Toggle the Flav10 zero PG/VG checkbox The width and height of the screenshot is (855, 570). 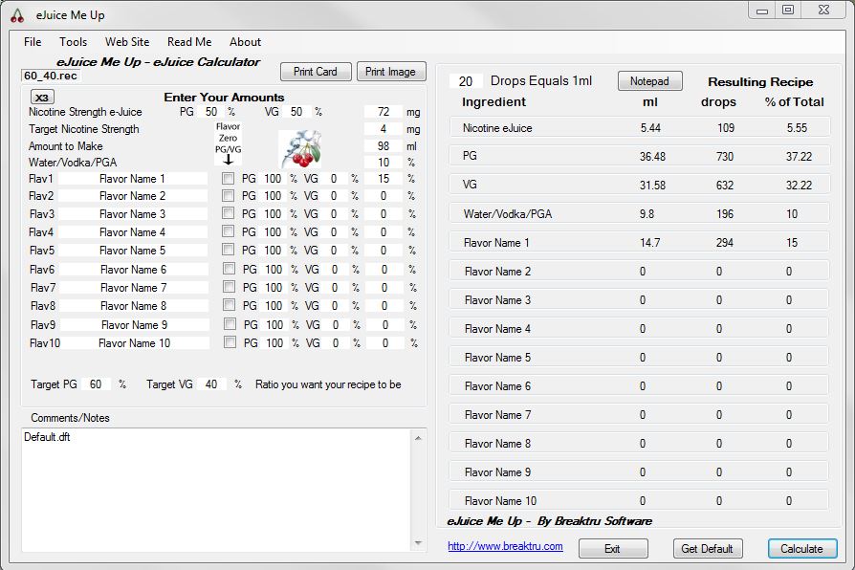coord(230,342)
